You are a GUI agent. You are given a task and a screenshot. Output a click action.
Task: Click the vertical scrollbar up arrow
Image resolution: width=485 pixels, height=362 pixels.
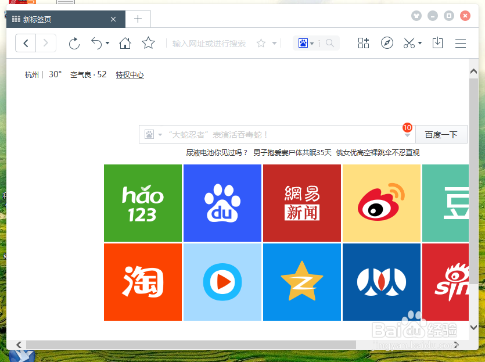(473, 71)
